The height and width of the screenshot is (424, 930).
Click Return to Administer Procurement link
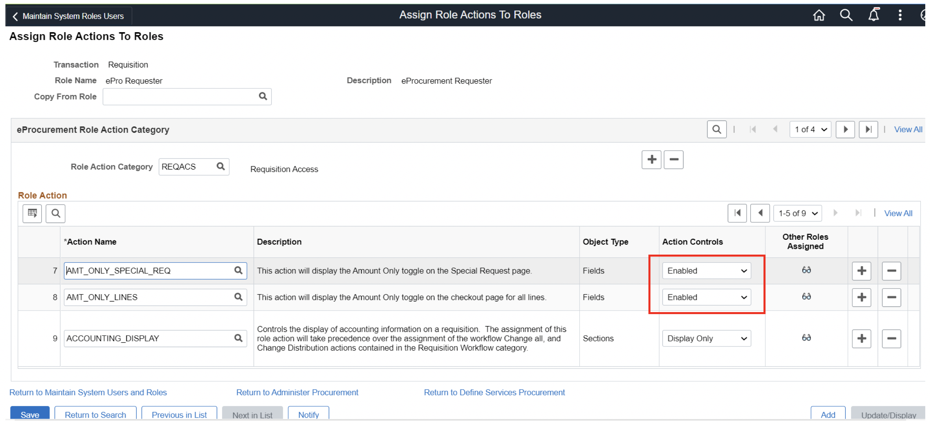point(297,392)
